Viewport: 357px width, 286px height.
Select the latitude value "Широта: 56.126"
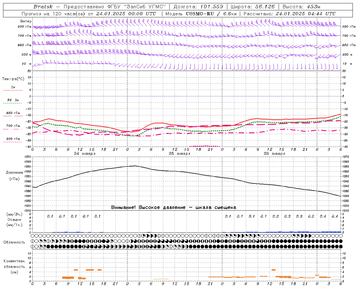(253, 7)
